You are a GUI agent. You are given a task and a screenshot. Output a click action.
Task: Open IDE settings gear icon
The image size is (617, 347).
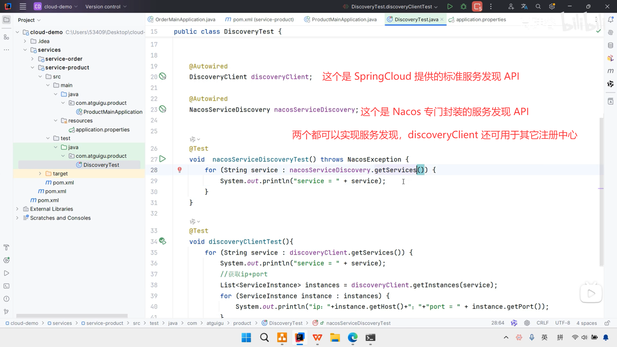click(552, 6)
